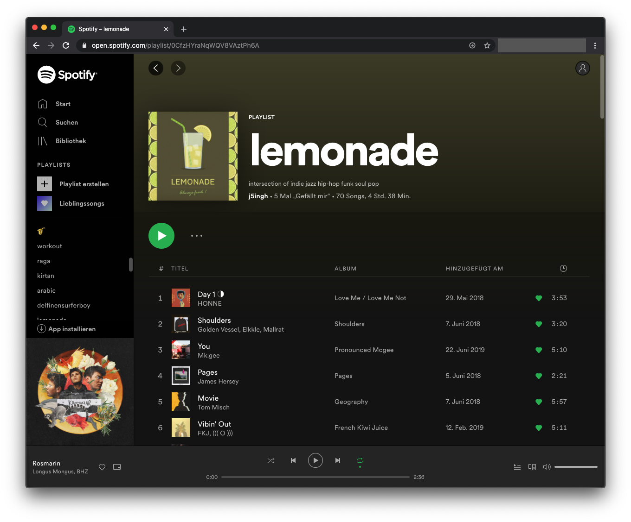Skip to next track

[338, 460]
